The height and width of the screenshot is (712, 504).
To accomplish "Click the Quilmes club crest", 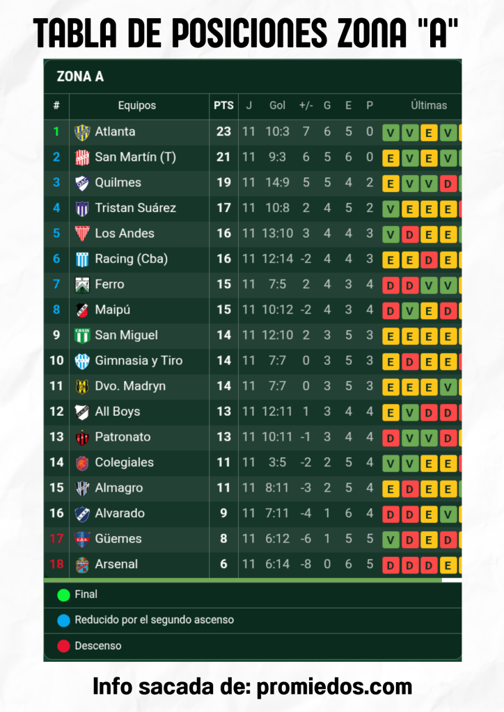I will (x=82, y=183).
